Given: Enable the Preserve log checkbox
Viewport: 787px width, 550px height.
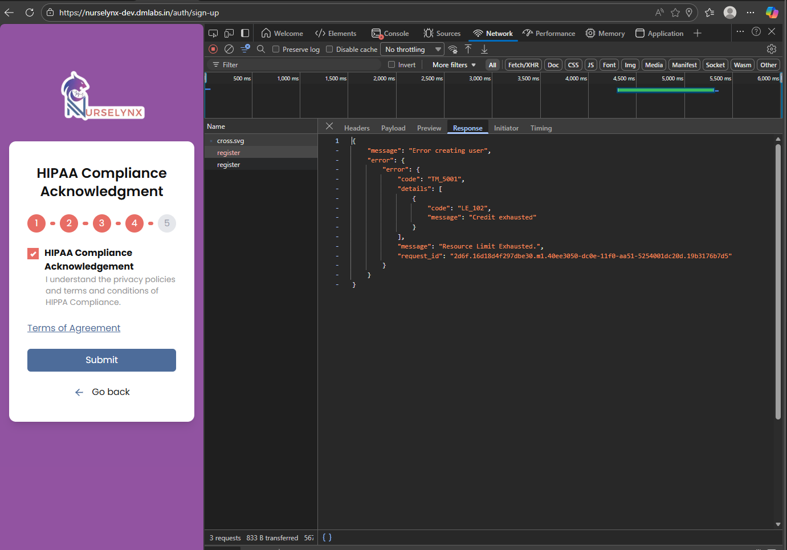Looking at the screenshot, I should 276,50.
